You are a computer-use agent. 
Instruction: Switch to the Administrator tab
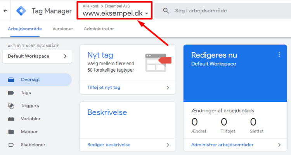[x=99, y=29]
